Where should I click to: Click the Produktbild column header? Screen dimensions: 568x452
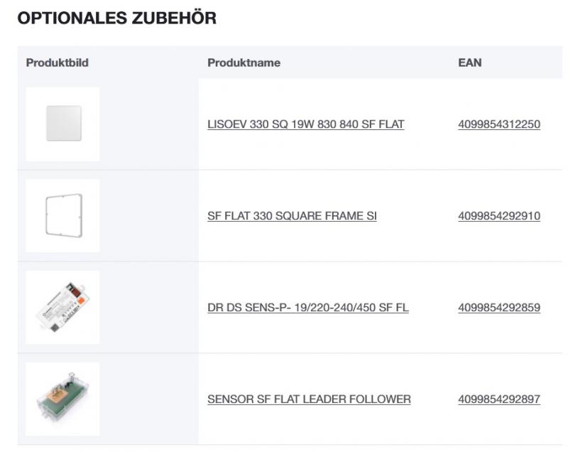click(57, 63)
